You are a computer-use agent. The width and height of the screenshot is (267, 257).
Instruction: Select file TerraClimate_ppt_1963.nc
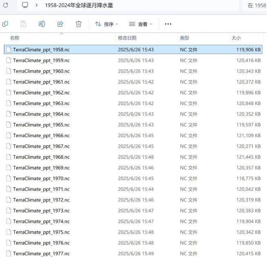pyautogui.click(x=133, y=103)
